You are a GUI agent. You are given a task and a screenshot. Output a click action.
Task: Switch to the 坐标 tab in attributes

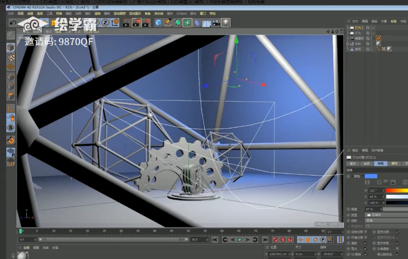367,164
